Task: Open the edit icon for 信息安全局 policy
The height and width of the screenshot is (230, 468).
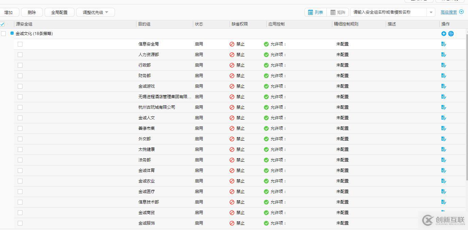Action: (x=444, y=44)
